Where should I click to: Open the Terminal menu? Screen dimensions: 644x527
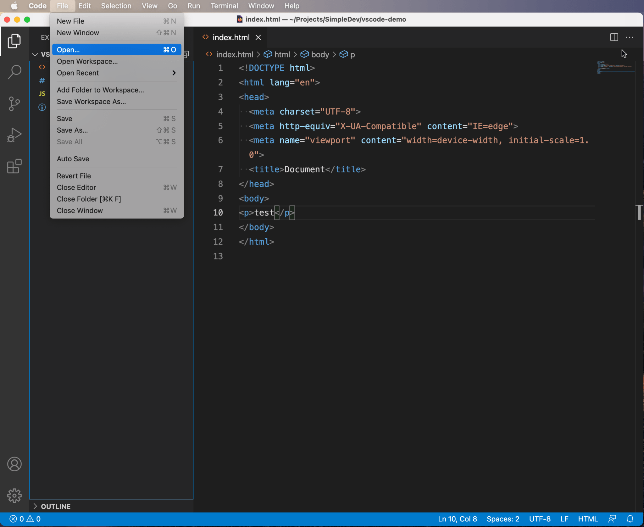point(224,6)
